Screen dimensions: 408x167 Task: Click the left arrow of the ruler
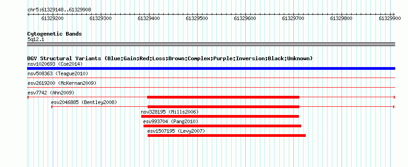click(x=28, y=14)
